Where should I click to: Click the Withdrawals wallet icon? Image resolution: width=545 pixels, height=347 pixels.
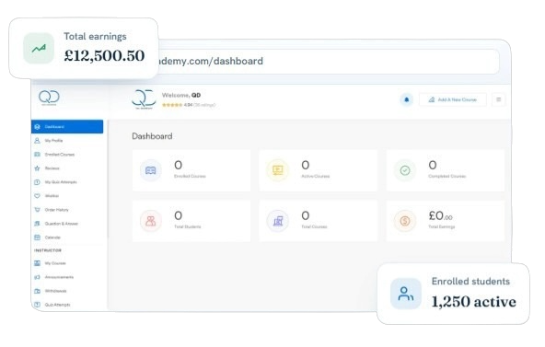(x=37, y=291)
